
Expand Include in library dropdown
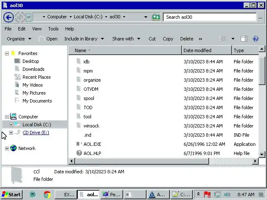(84, 39)
